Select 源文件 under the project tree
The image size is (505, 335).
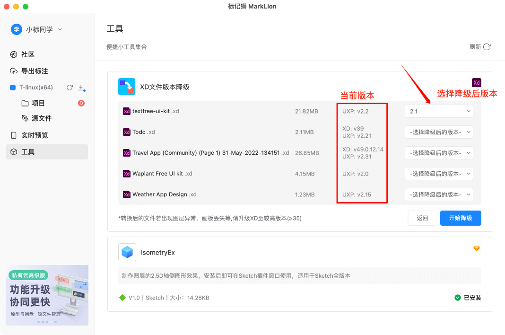(x=42, y=118)
